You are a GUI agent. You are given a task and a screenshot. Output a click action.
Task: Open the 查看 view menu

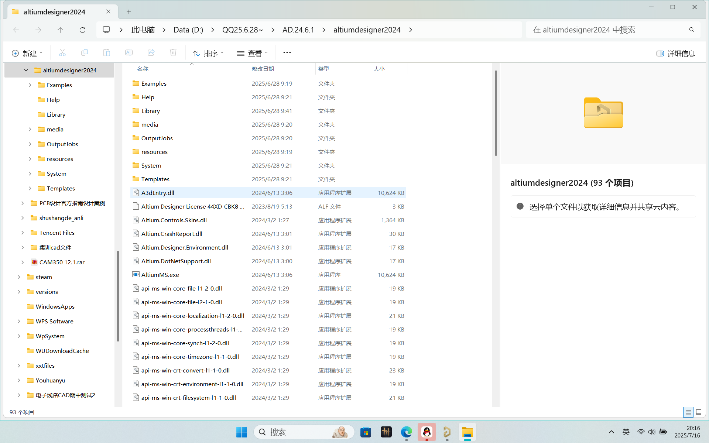pos(253,54)
